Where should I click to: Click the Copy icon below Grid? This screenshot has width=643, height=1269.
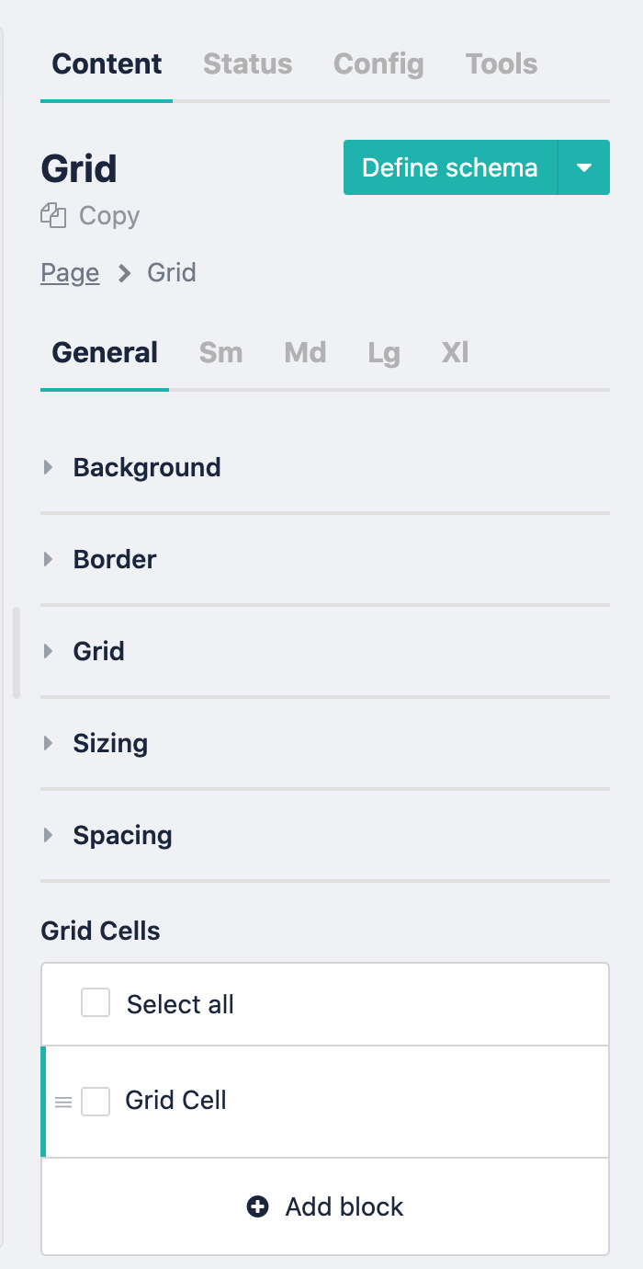pyautogui.click(x=53, y=215)
